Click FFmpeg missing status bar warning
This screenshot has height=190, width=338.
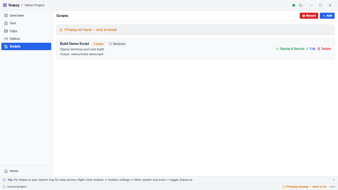click(x=304, y=187)
